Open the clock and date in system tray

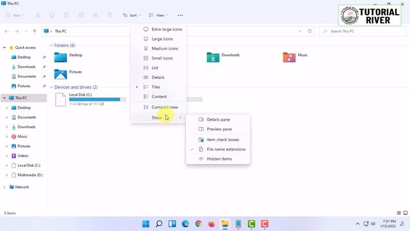pos(388,224)
